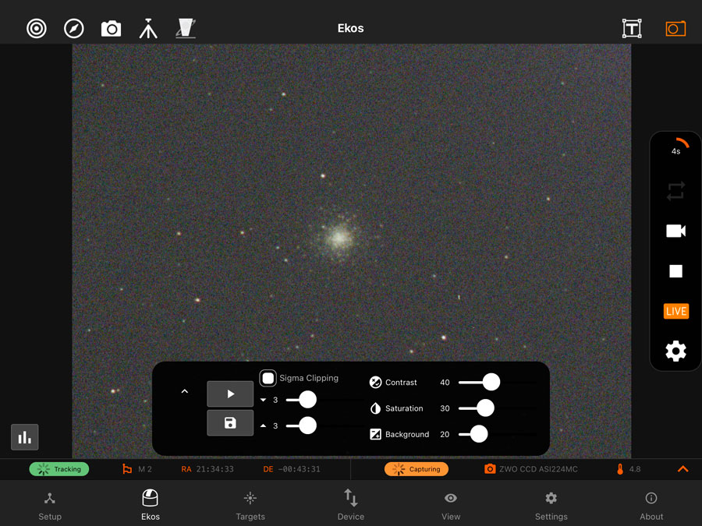This screenshot has height=526, width=702.
Task: Click the orange camera preview icon
Action: [x=675, y=29]
